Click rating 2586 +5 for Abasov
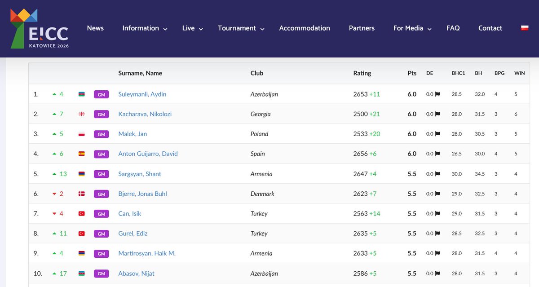The image size is (539, 287). click(x=365, y=274)
